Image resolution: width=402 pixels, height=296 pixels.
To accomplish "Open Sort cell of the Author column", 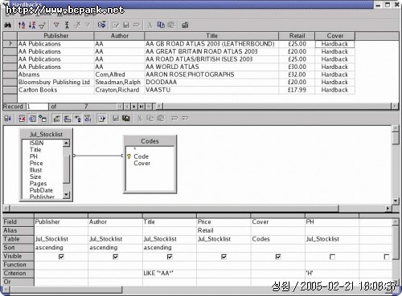I will click(116, 248).
